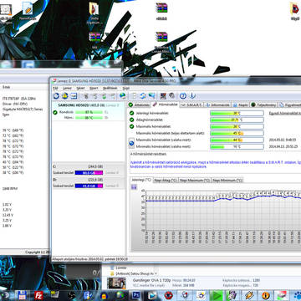Switch to the Áttekintés tab
This screenshot has height=301, width=301.
(139, 105)
